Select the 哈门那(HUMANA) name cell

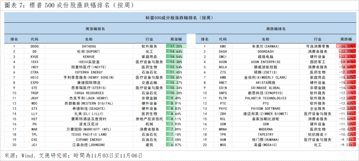265,140
